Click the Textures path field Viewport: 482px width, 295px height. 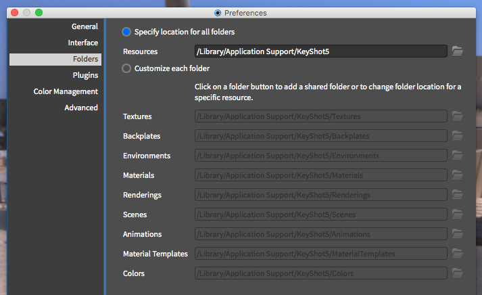[x=321, y=116]
